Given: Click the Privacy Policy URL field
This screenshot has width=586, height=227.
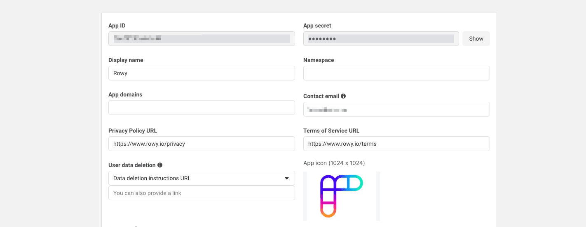Looking at the screenshot, I should (x=202, y=144).
